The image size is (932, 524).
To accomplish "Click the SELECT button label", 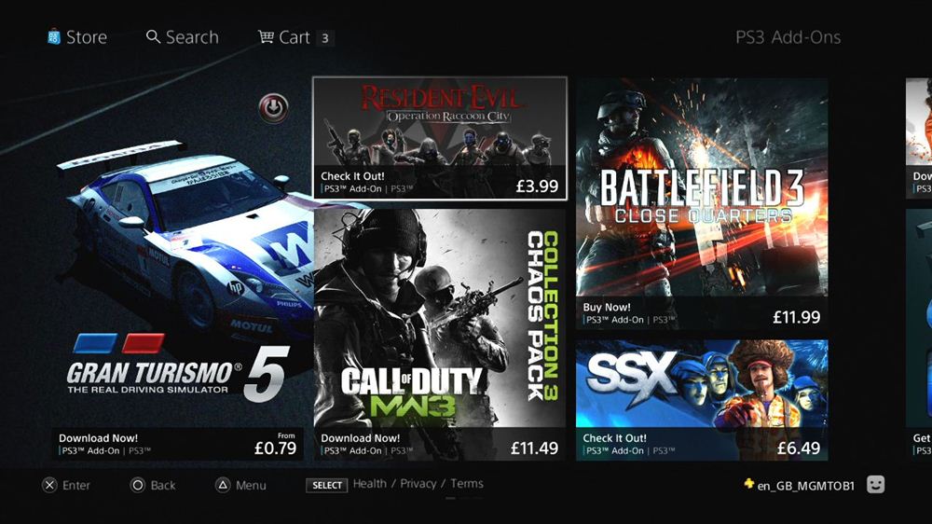I will [x=327, y=486].
